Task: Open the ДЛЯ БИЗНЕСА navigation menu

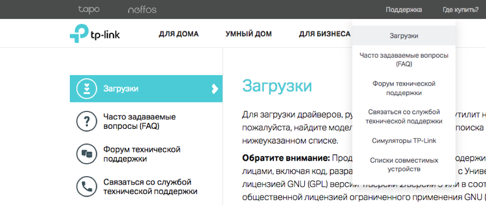Action: pos(324,34)
